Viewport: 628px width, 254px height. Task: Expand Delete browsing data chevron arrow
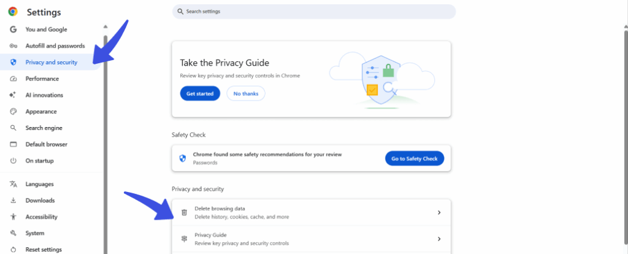[439, 213]
